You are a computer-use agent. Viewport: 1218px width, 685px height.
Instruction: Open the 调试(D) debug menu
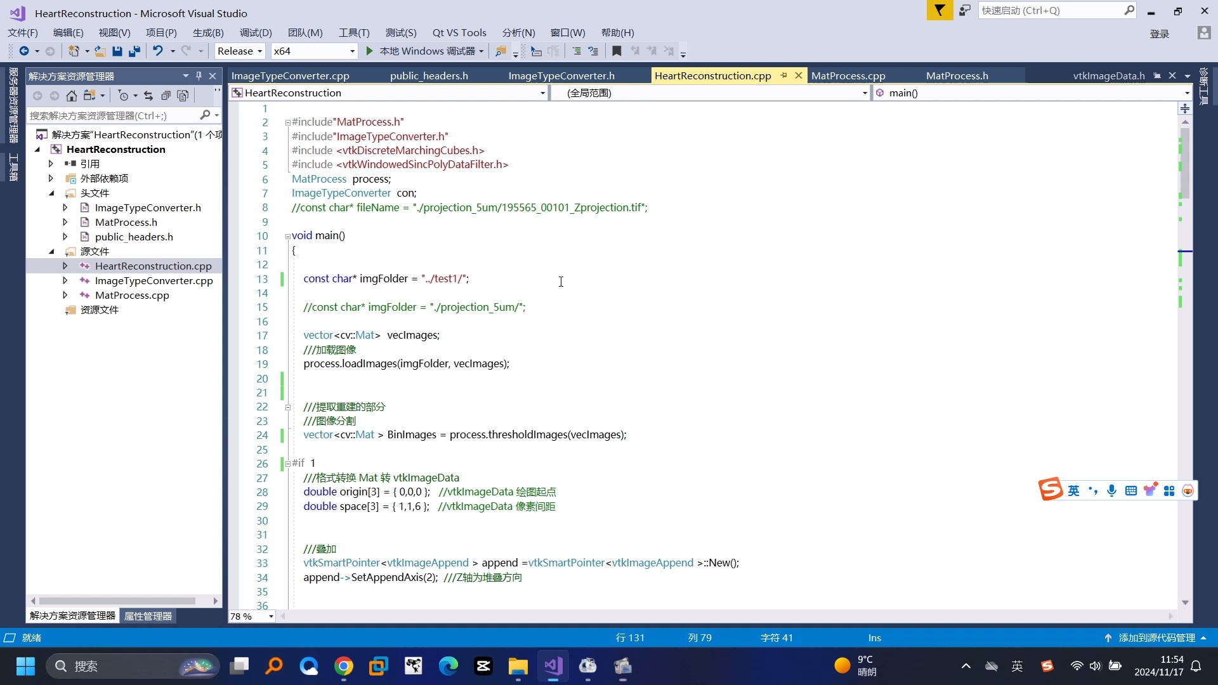pos(256,33)
